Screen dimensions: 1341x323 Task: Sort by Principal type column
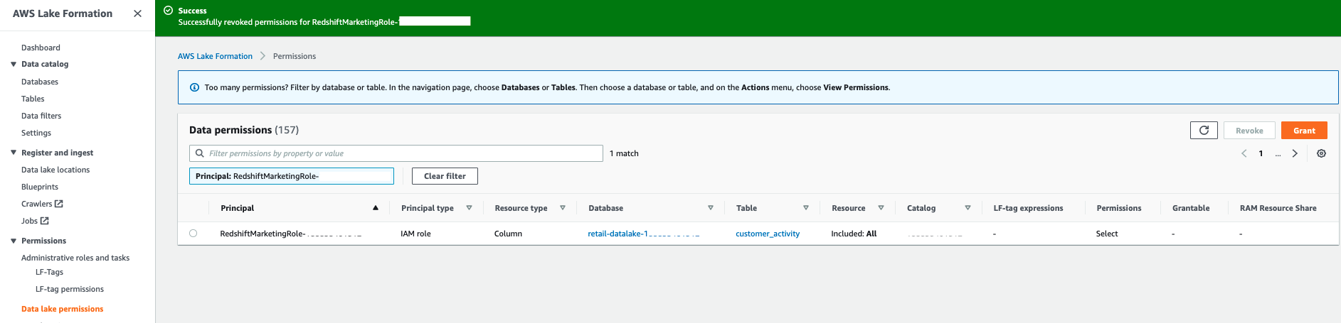click(x=469, y=208)
